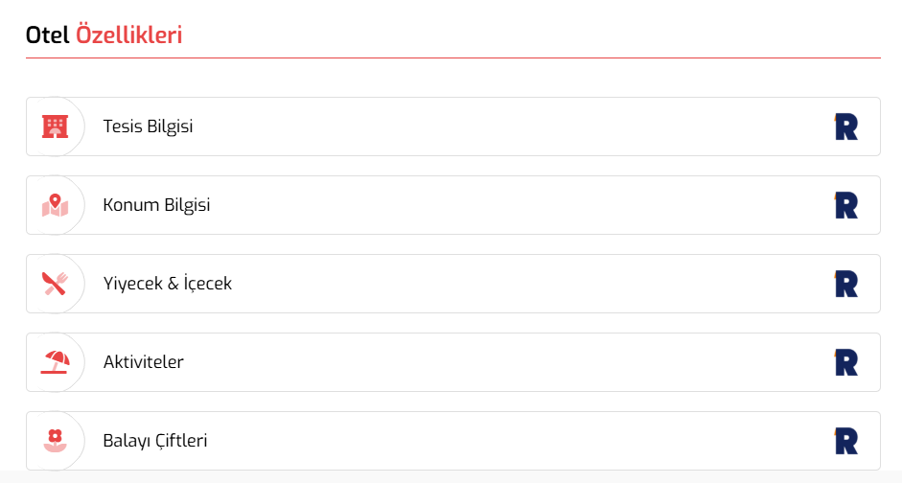This screenshot has height=483, width=902.
Task: Click the R logo in the Konum Bilgisi row
Action: point(846,205)
